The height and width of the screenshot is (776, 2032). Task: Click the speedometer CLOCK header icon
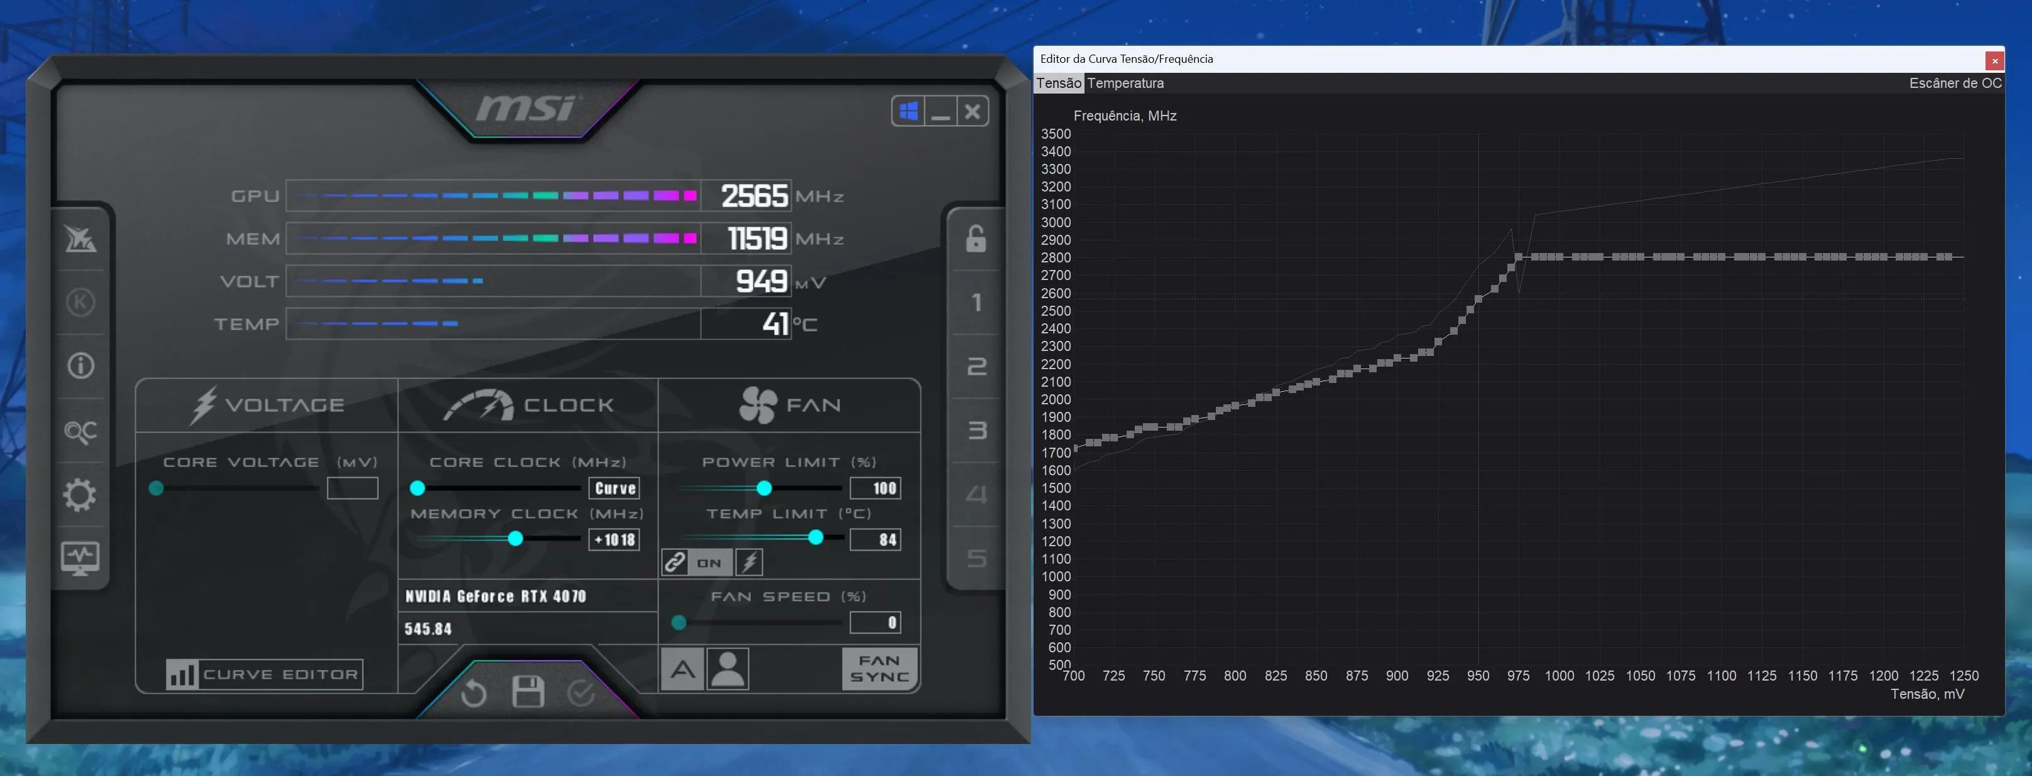[x=478, y=405]
